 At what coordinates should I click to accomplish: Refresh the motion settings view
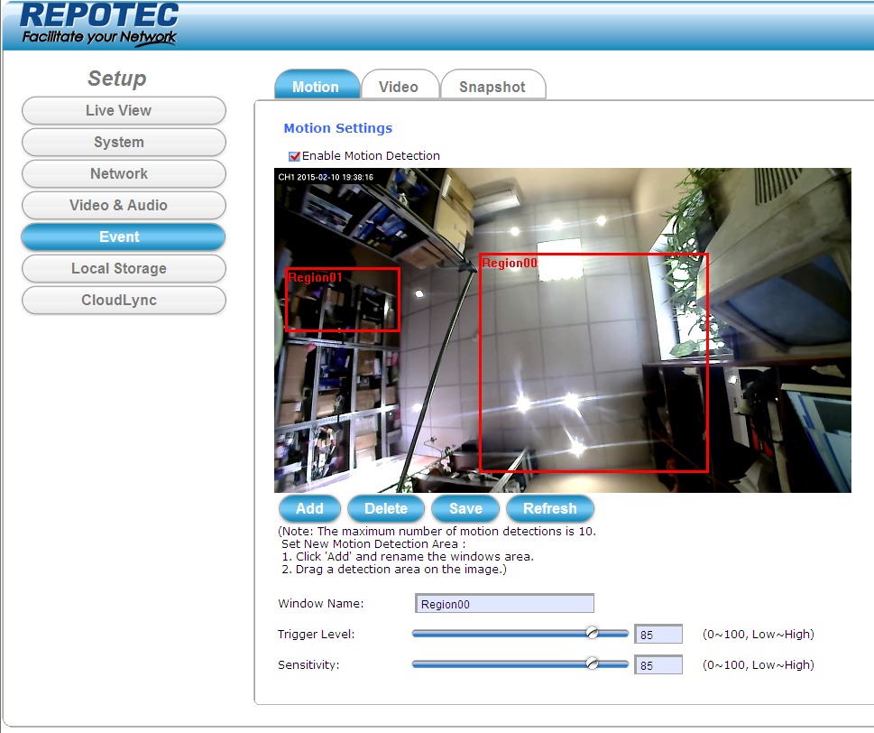(x=549, y=508)
